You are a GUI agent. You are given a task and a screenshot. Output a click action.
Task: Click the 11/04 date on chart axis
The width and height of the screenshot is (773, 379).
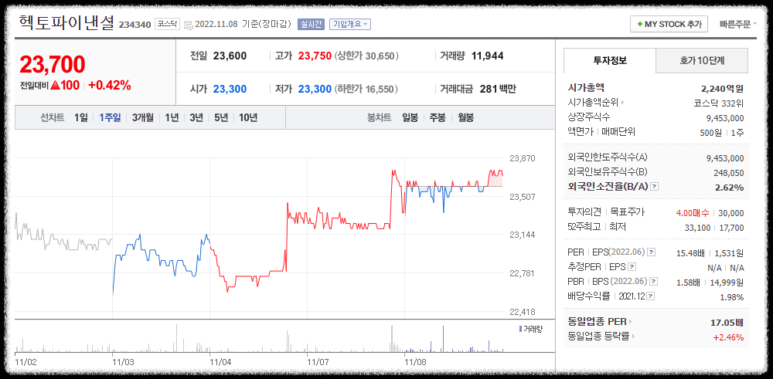click(221, 362)
